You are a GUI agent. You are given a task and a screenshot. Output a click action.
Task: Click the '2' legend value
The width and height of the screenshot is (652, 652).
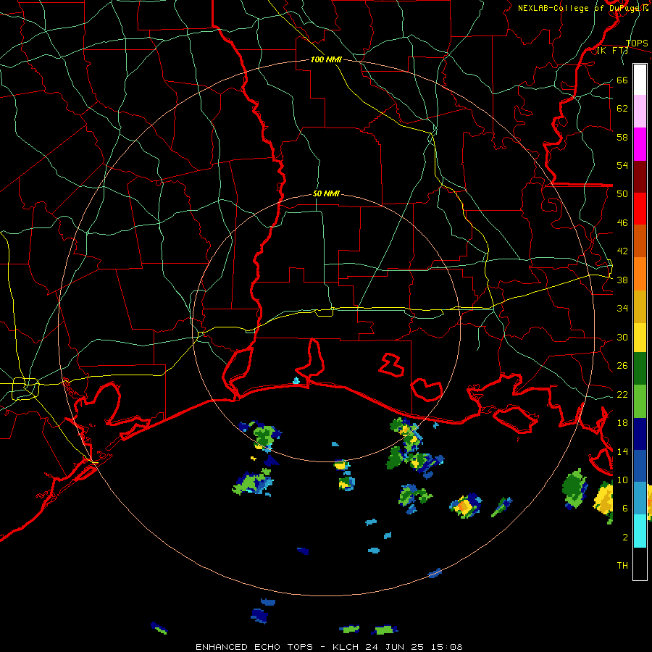pyautogui.click(x=624, y=538)
